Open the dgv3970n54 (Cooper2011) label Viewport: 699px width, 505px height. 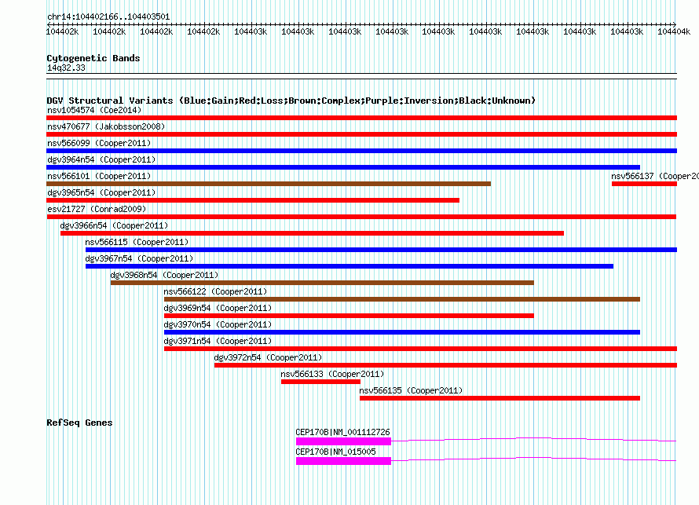218,324
